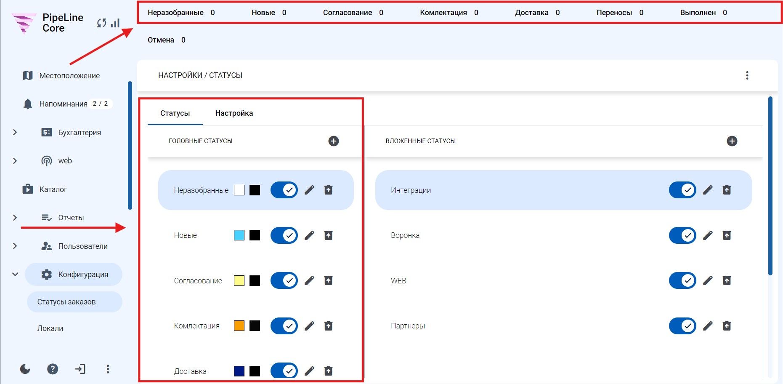Screen dimensions: 783x384
Task: Open the Настройка tab
Action: click(234, 113)
